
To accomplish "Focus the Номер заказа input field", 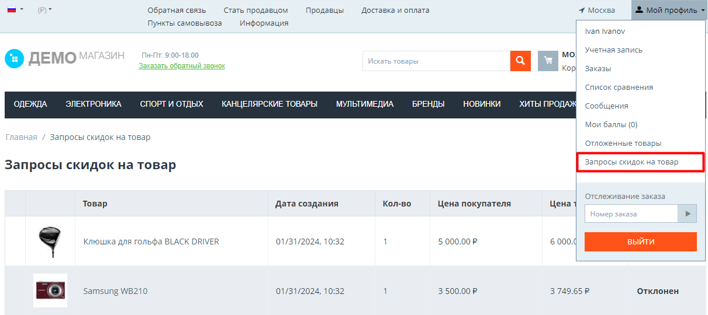I will pyautogui.click(x=631, y=213).
